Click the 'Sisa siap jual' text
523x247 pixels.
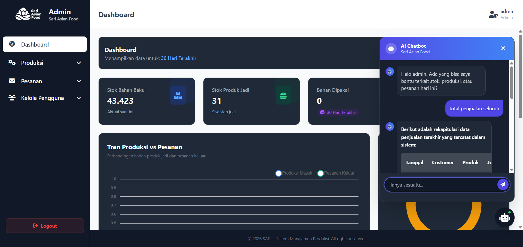click(224, 112)
